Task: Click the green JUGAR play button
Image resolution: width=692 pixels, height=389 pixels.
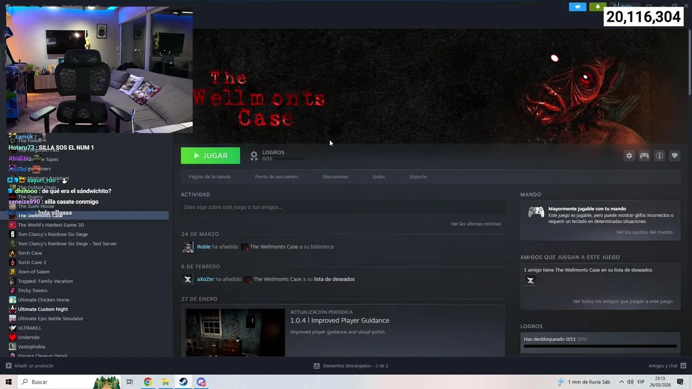Action: 210,156
